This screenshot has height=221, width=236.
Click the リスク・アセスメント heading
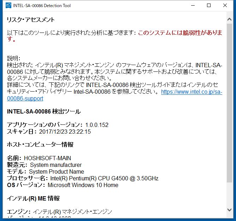click(x=31, y=20)
